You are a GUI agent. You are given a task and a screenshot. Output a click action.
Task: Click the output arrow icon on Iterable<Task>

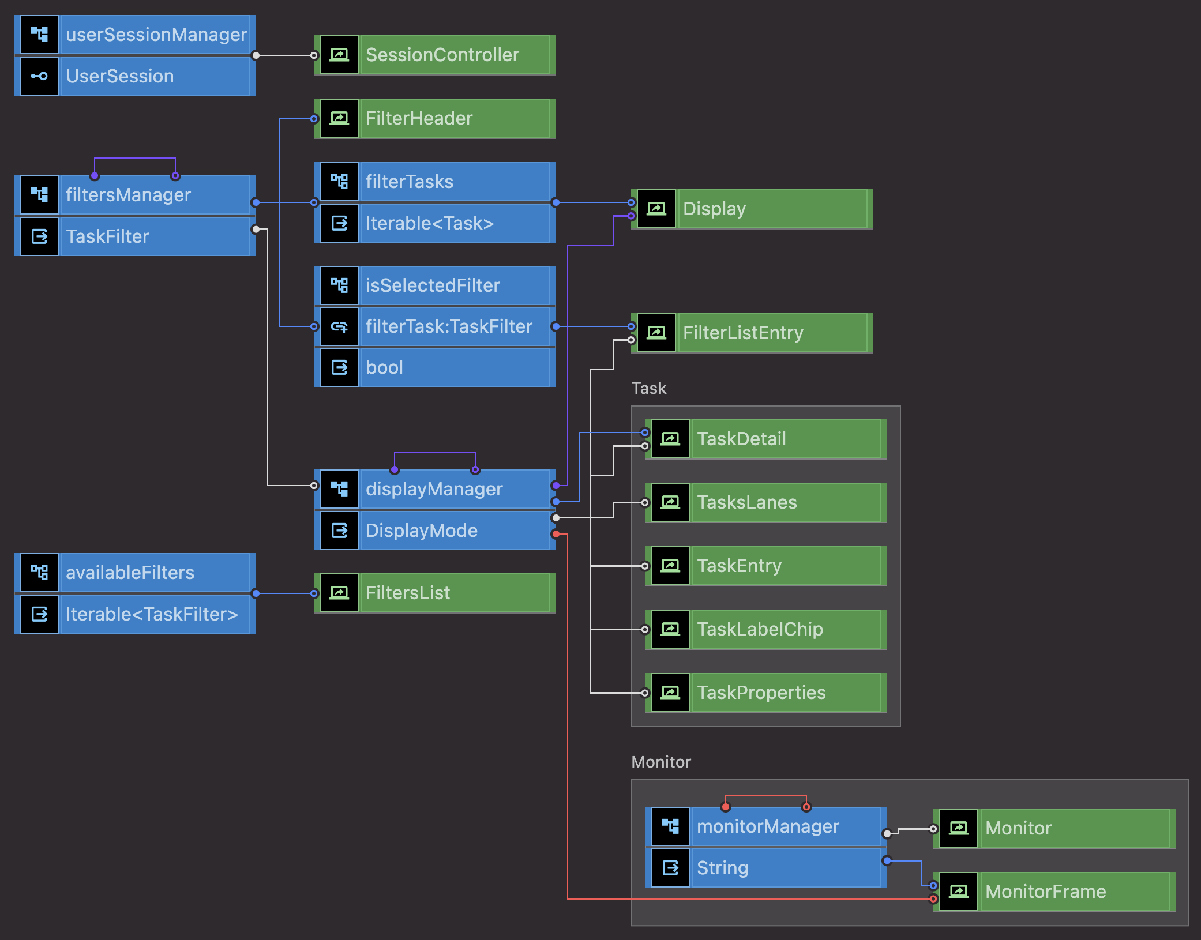[340, 223]
